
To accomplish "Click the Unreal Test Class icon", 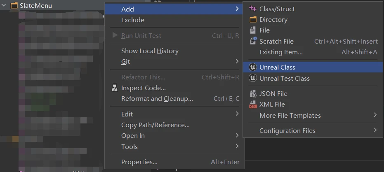I will 253,78.
